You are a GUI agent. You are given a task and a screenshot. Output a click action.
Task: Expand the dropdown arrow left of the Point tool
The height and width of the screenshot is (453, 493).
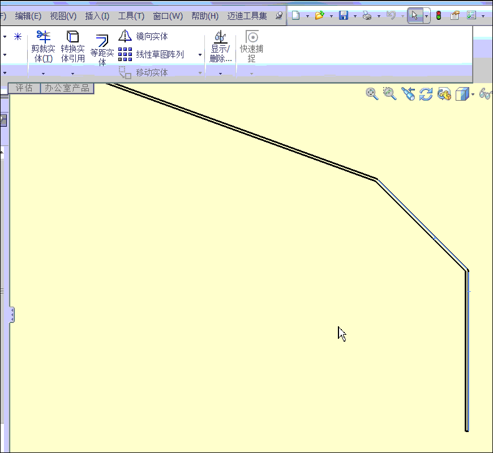pyautogui.click(x=5, y=37)
